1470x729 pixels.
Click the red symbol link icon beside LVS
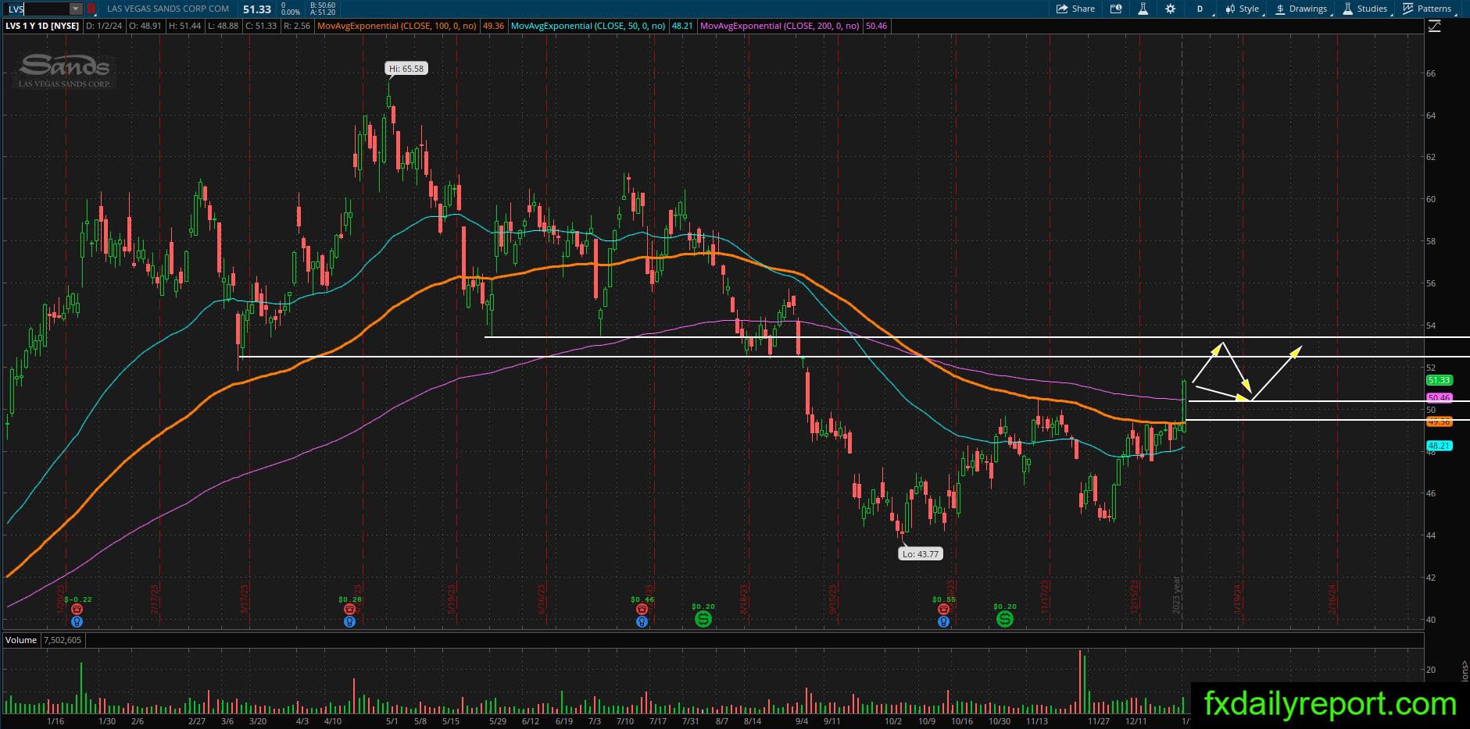click(x=91, y=9)
